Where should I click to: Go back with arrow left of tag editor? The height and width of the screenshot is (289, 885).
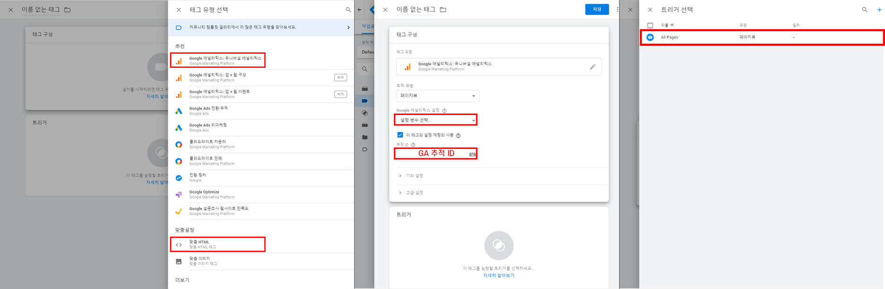(x=360, y=9)
